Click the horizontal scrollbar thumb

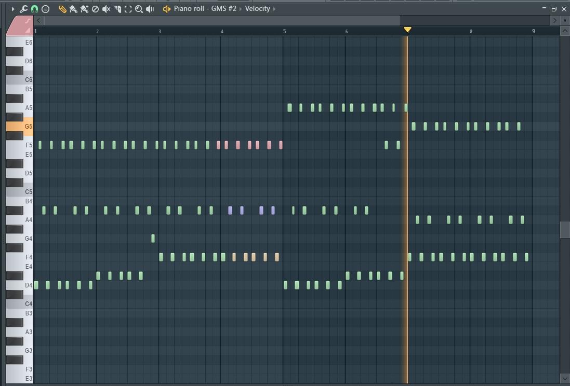222,21
